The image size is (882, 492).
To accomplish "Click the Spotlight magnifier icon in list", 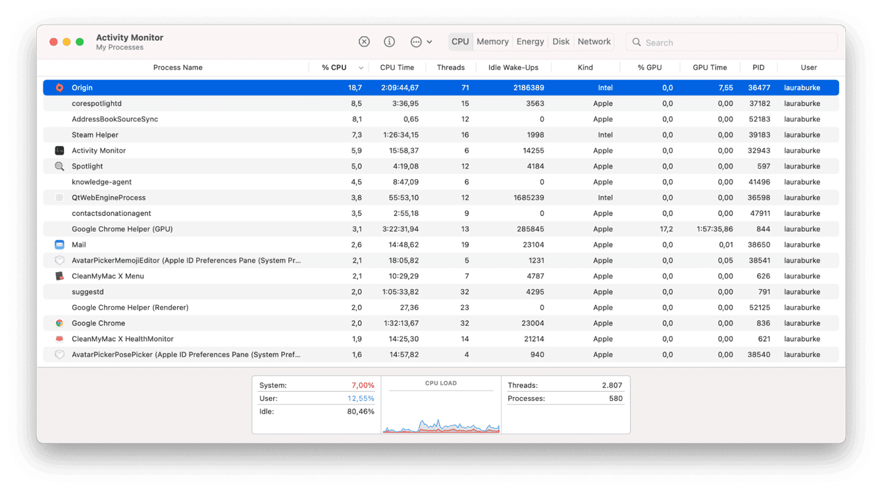I will click(59, 167).
